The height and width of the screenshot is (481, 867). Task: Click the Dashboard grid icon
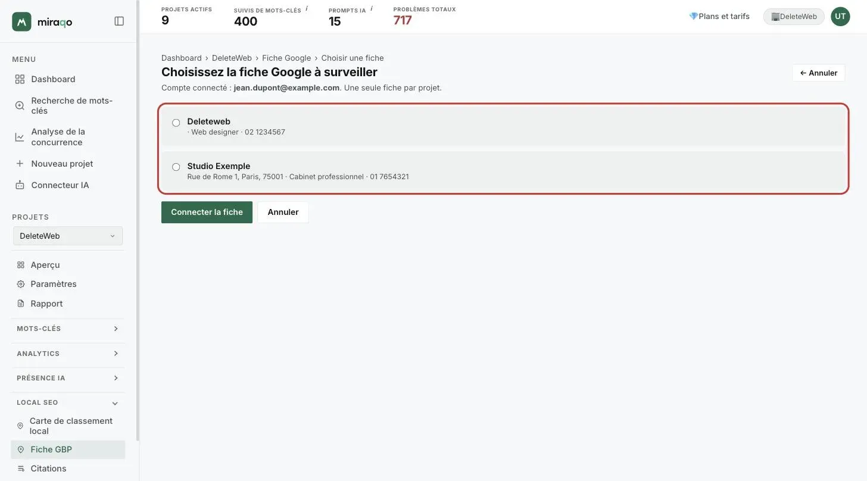[20, 79]
